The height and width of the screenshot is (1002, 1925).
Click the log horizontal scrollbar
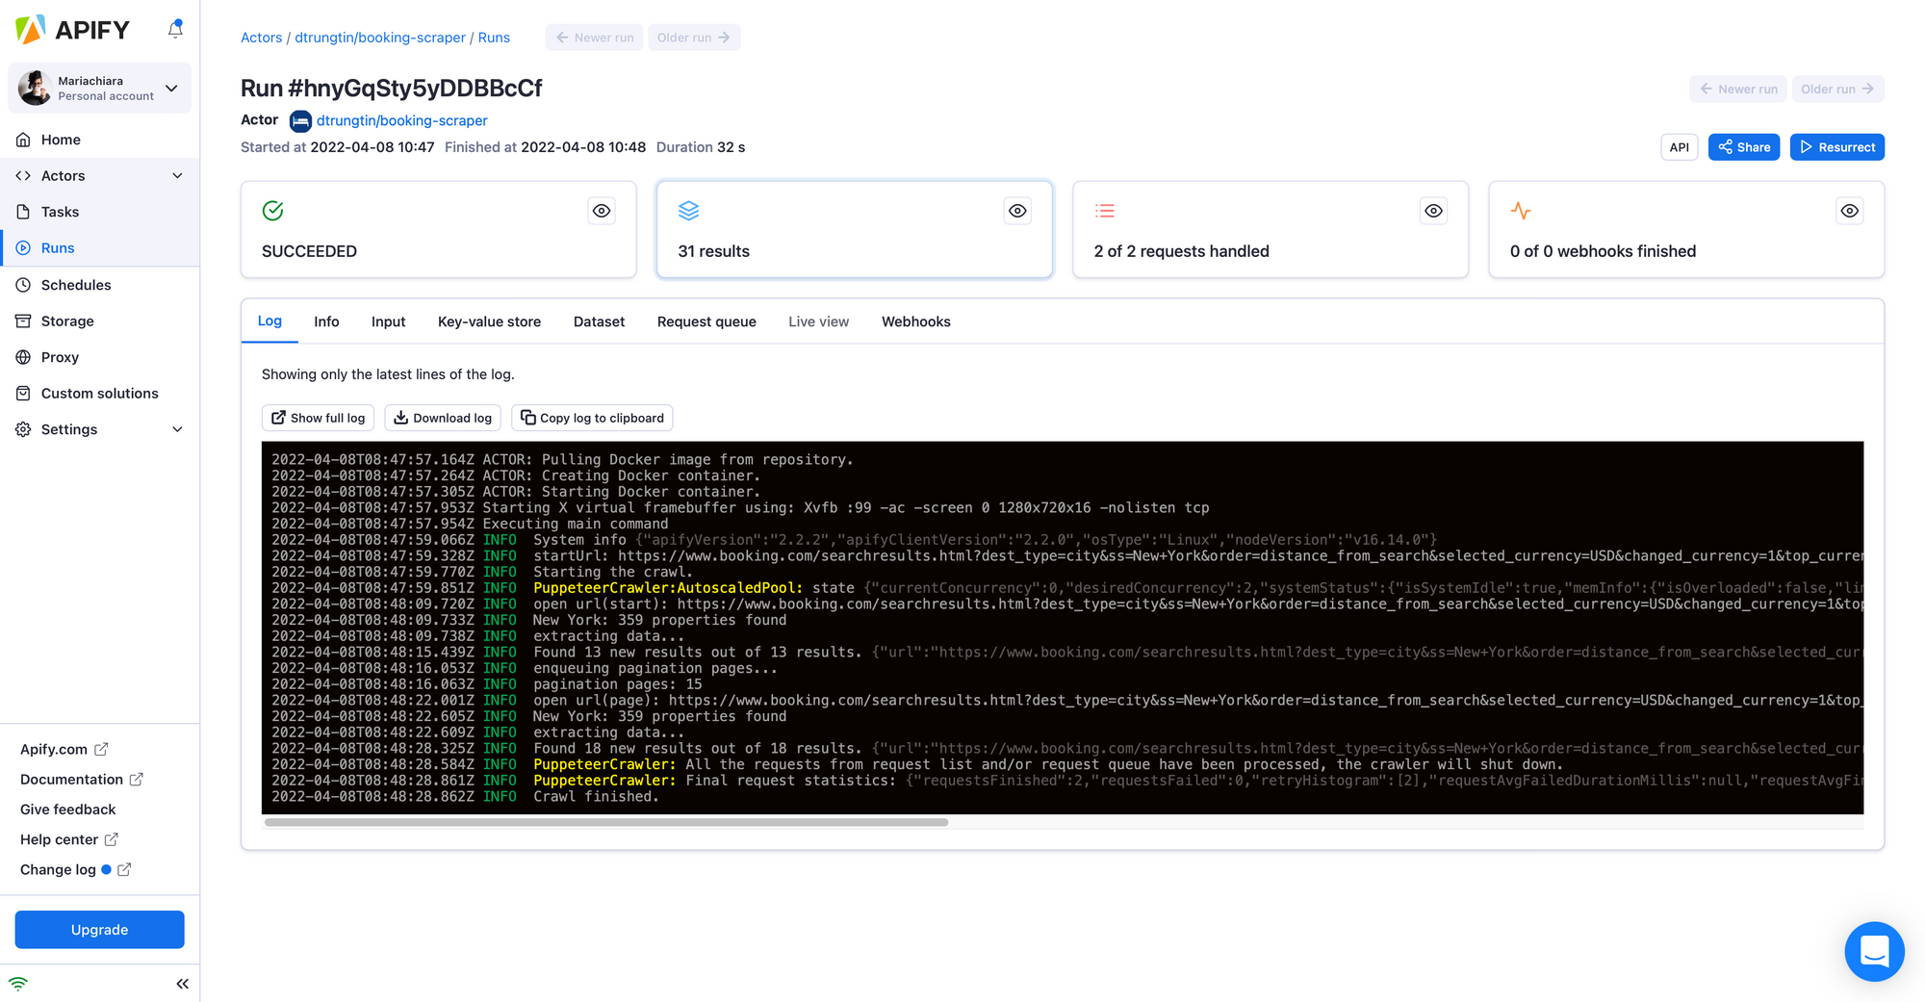tap(606, 822)
